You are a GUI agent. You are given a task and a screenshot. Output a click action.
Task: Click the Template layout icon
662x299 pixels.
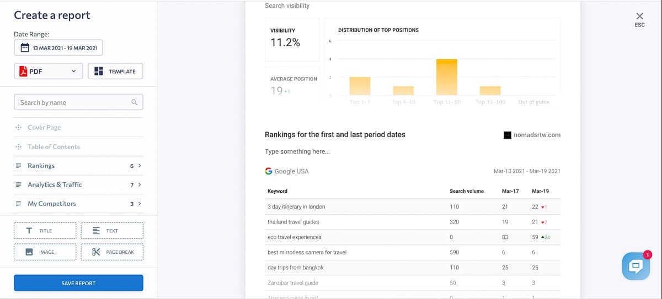tap(99, 71)
